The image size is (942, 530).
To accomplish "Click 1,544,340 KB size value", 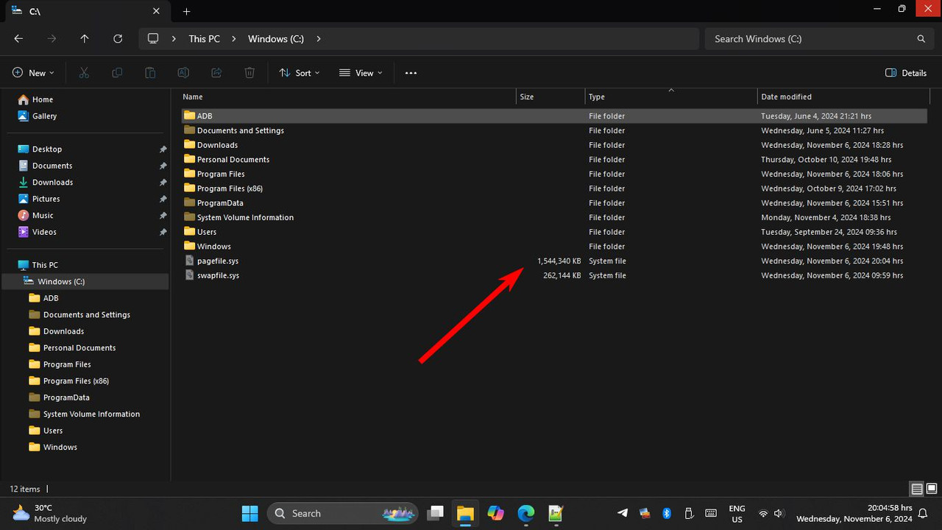I will (559, 261).
